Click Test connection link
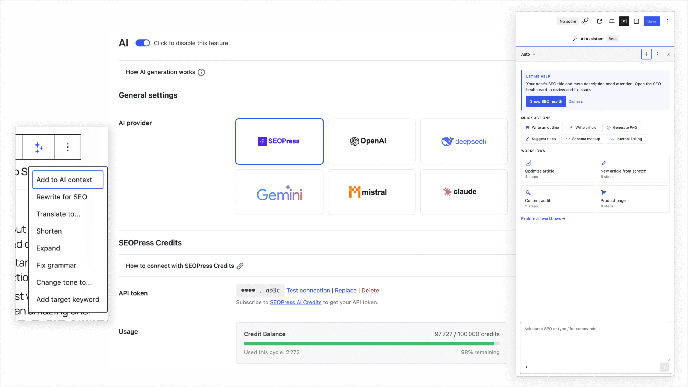Screen dimensions: 688x387 [308, 290]
